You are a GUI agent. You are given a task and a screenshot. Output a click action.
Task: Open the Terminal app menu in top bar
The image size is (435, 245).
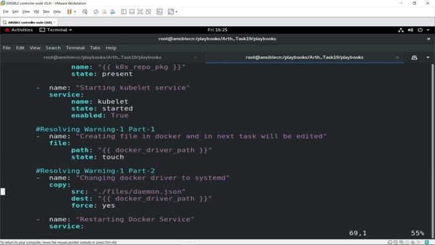click(x=56, y=30)
